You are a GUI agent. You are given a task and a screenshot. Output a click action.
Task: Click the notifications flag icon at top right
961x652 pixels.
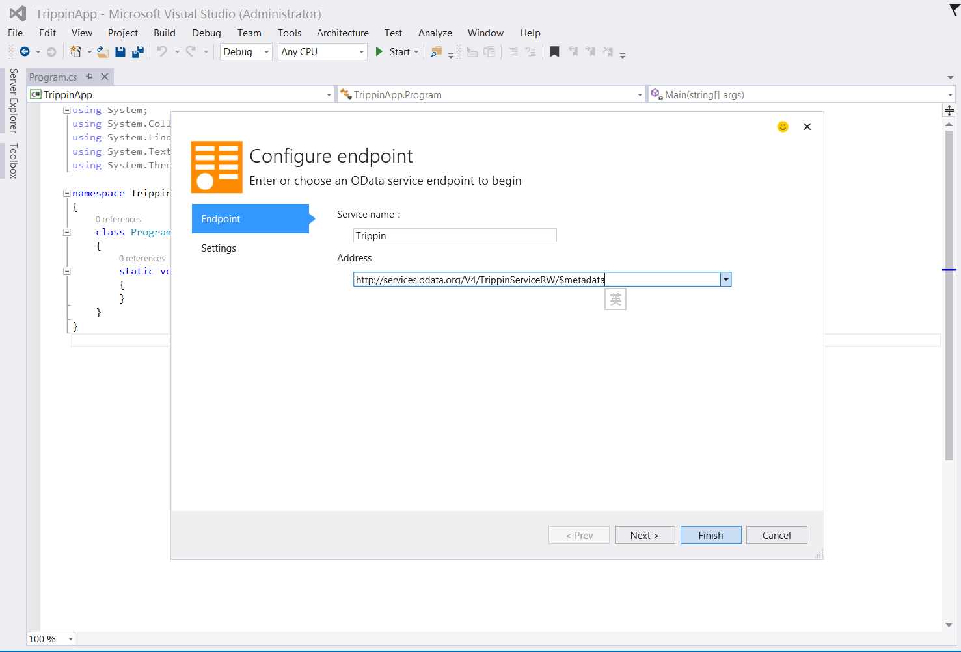pos(954,9)
